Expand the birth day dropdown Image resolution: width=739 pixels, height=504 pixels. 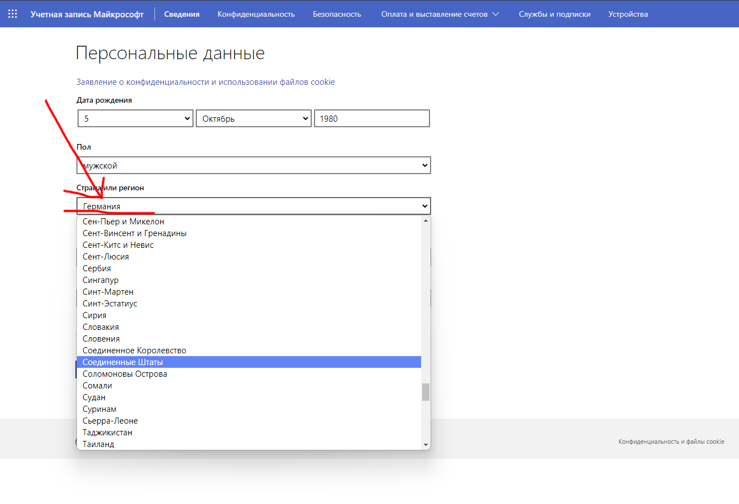click(135, 118)
